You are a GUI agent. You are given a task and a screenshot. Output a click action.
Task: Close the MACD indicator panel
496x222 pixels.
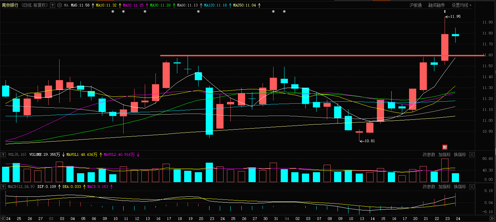[472, 187]
